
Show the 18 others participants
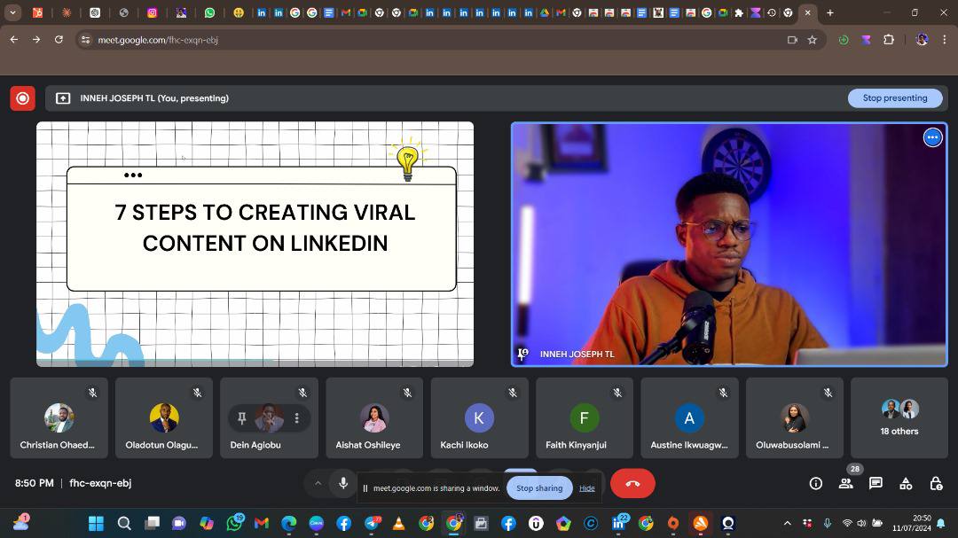coord(899,417)
